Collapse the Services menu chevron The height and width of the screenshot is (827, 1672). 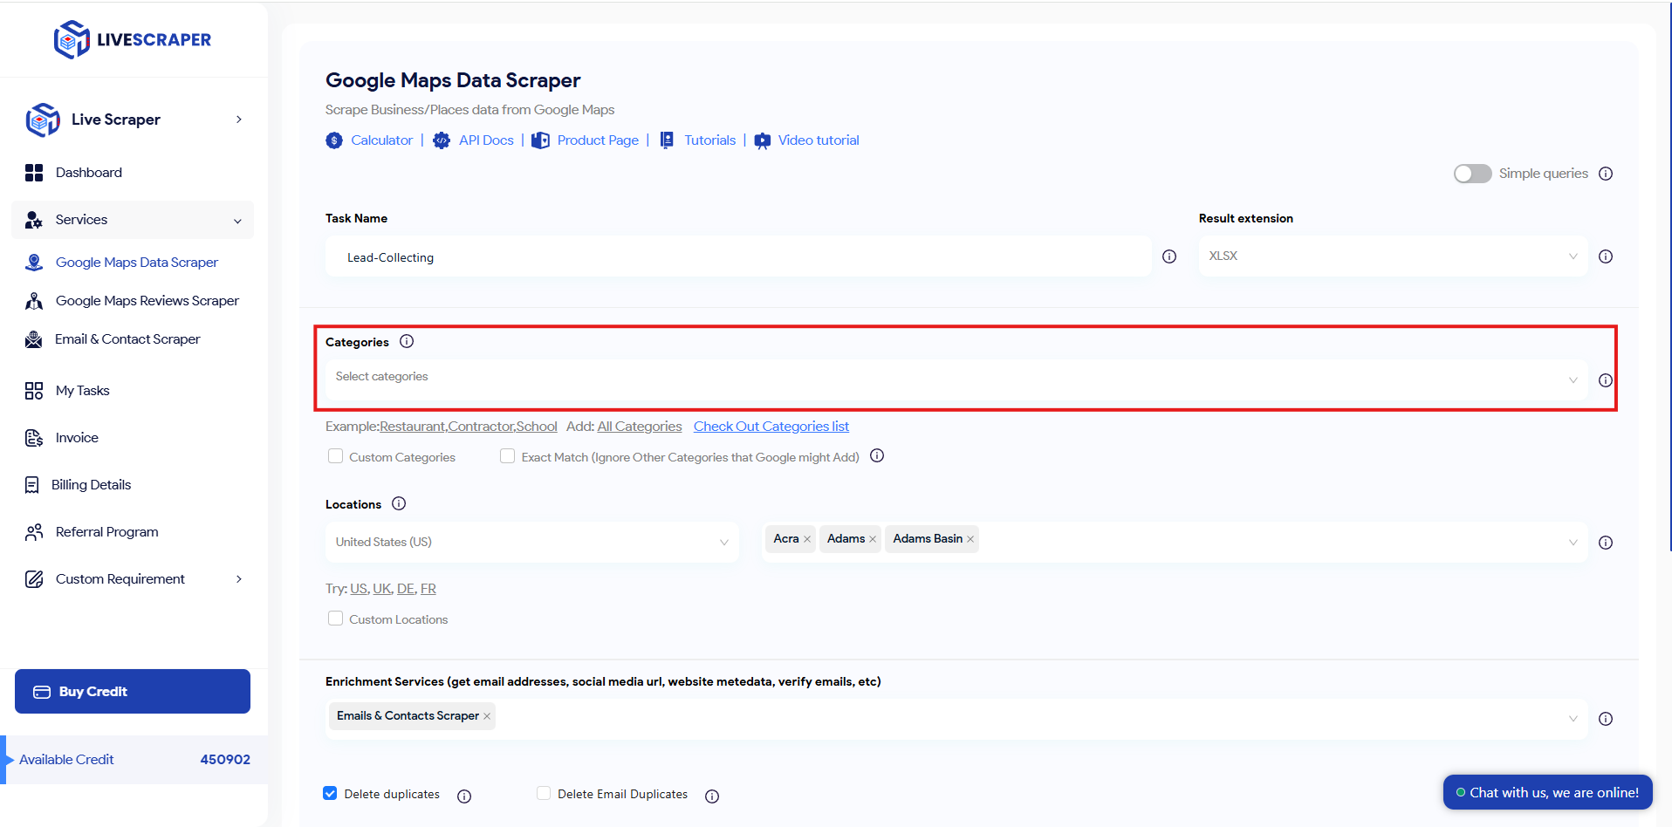[237, 221]
